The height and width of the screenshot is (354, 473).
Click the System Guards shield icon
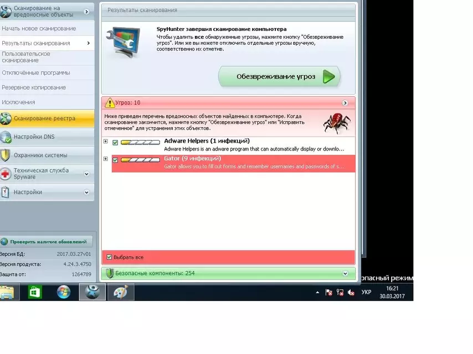(6, 155)
